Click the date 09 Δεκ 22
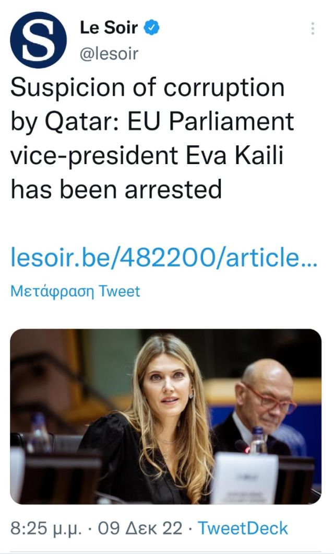 pyautogui.click(x=140, y=528)
